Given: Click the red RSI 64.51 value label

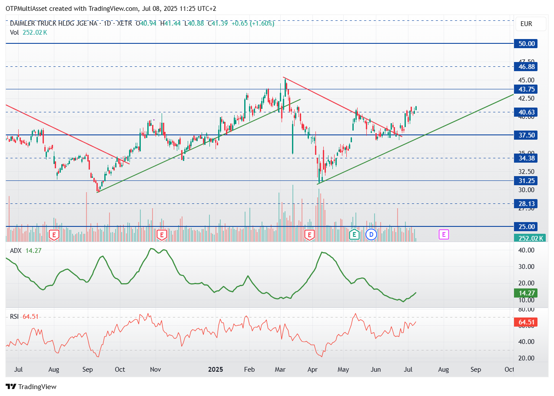Looking at the screenshot, I should pos(525,322).
